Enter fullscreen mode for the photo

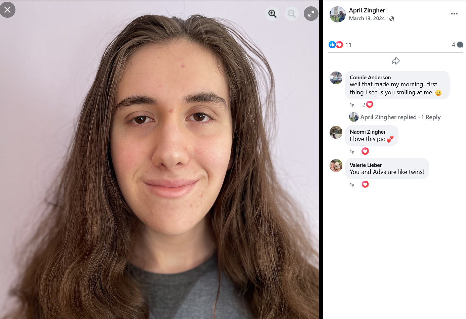point(311,14)
